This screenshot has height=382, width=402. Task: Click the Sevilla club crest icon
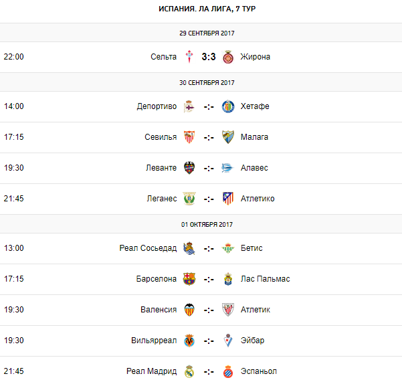click(x=189, y=137)
